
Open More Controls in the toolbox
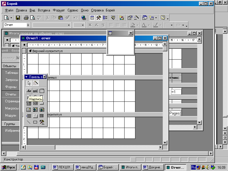point(42,122)
